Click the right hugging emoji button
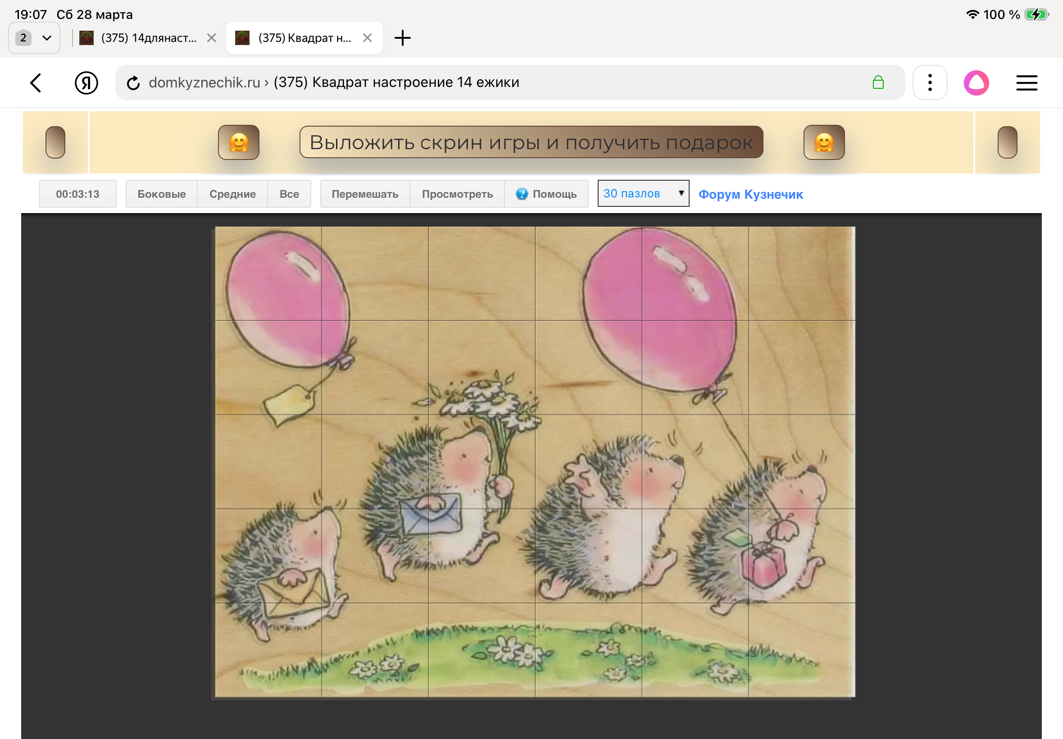Image resolution: width=1063 pixels, height=739 pixels. point(824,142)
